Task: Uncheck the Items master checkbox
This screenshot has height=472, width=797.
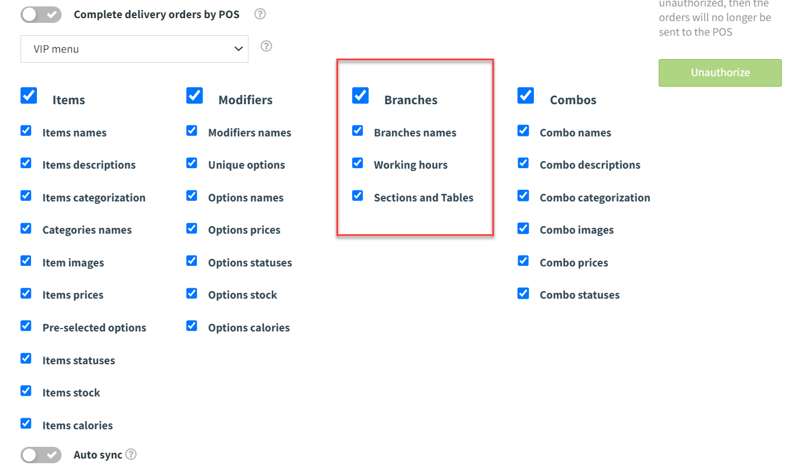Action: 29,95
